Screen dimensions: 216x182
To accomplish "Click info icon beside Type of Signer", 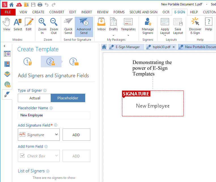I will pyautogui.click(x=45, y=91).
